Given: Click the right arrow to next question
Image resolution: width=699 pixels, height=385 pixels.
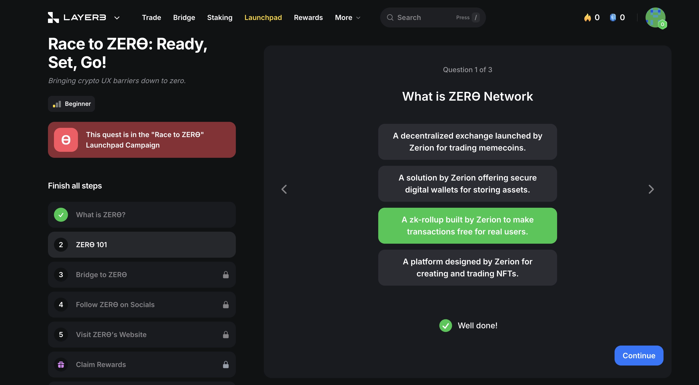Looking at the screenshot, I should pos(651,189).
